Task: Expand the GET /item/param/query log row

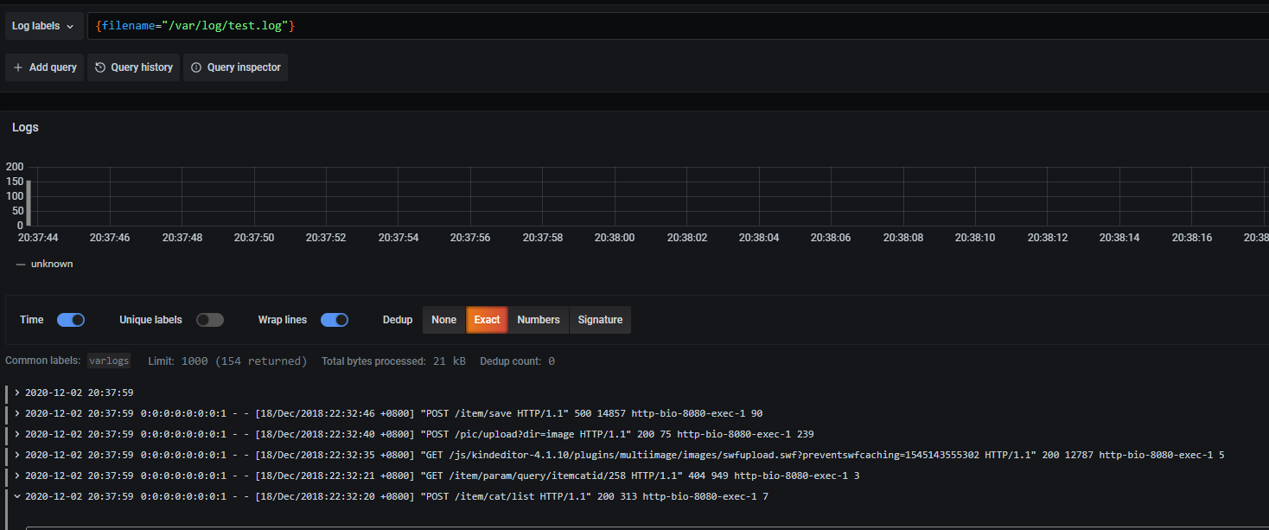Action: click(17, 476)
